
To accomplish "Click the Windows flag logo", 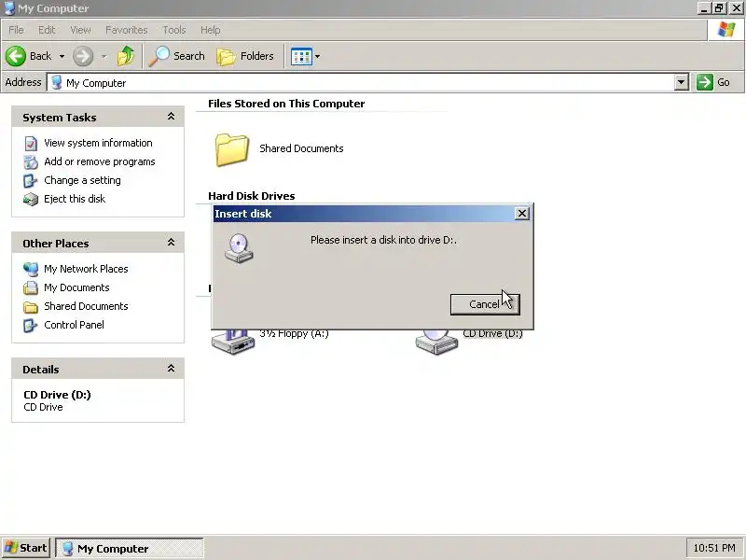I will pyautogui.click(x=726, y=30).
